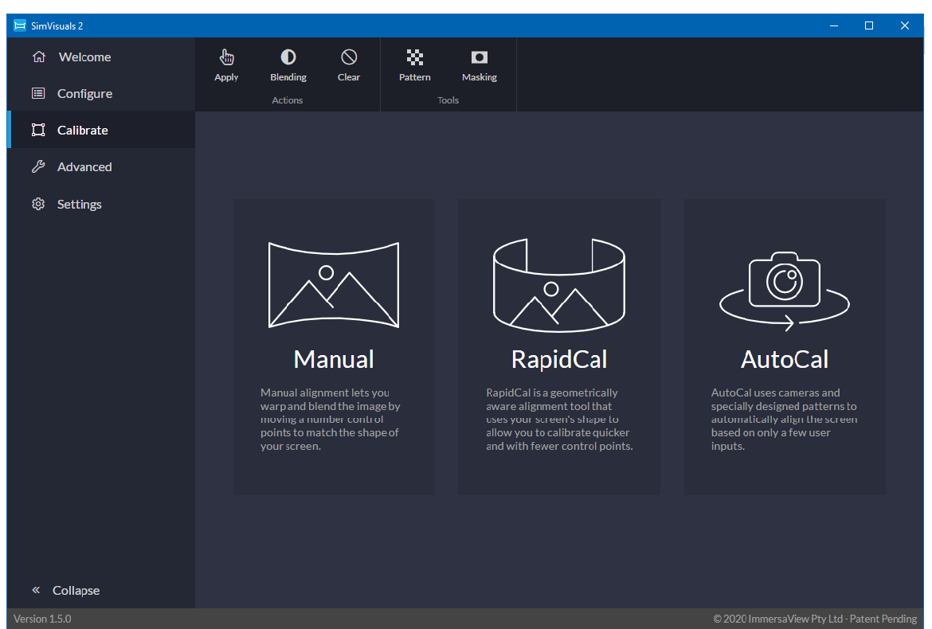Choose the AutoCal calibration title
The width and height of the screenshot is (932, 629).
pyautogui.click(x=785, y=359)
